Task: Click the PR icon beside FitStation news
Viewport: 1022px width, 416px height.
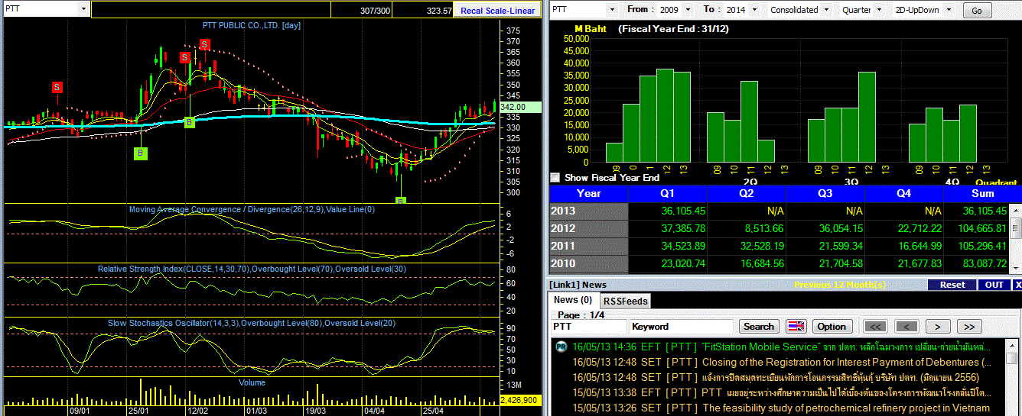Action: click(560, 347)
